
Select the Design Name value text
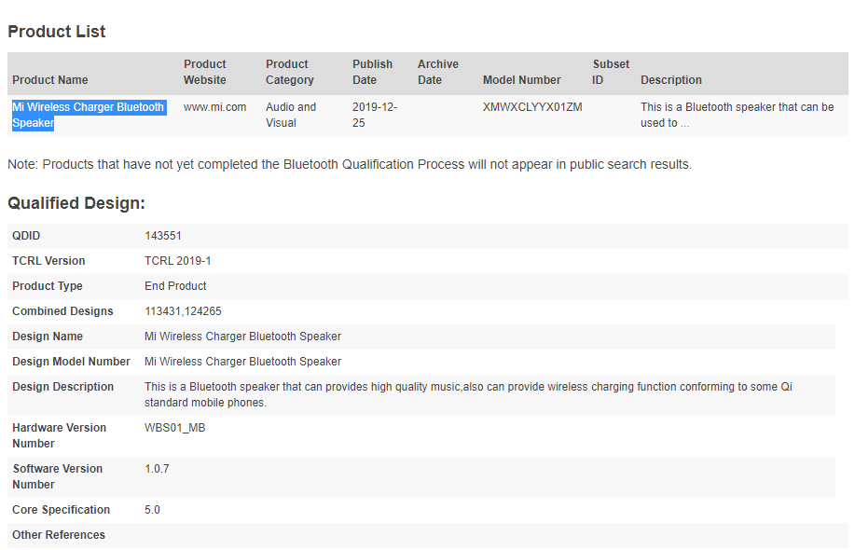click(x=242, y=337)
